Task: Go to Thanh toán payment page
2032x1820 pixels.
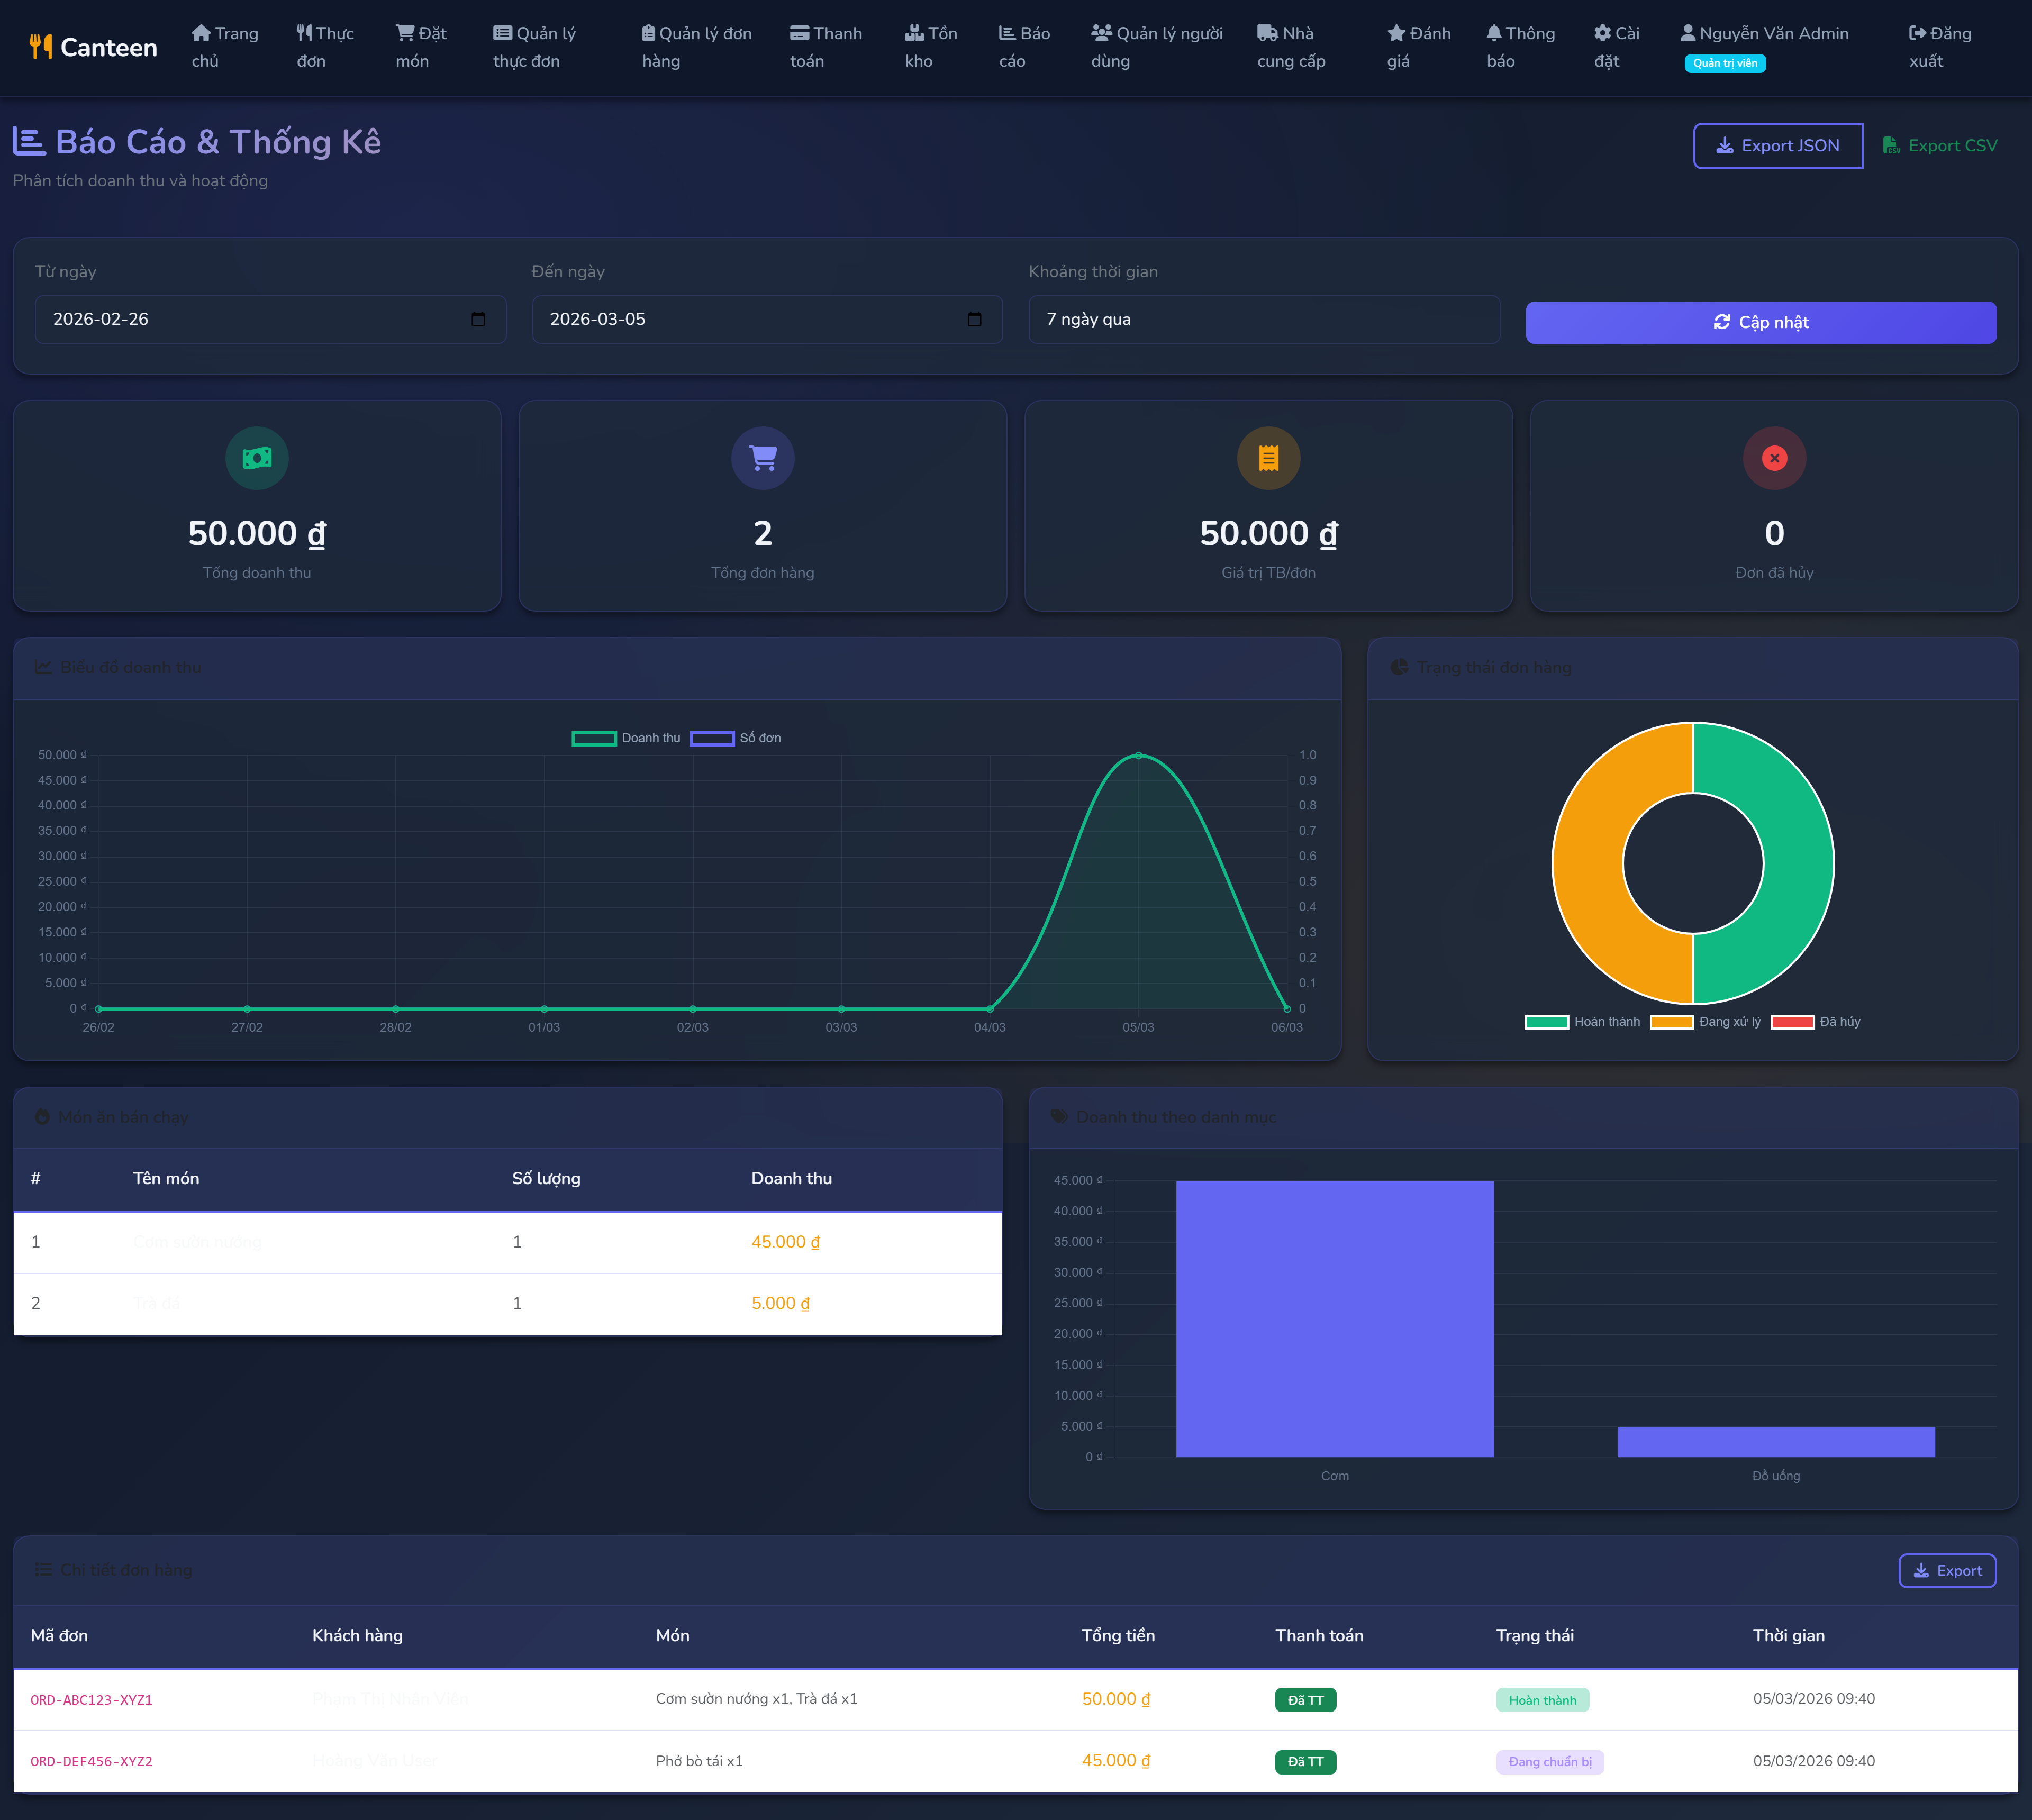Action: (826, 47)
